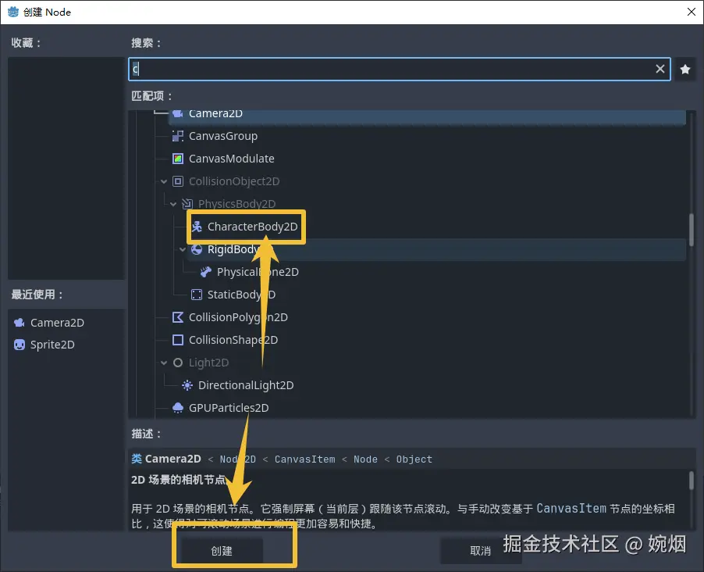Click the Camera2D icon in matches list
The width and height of the screenshot is (704, 572).
pyautogui.click(x=177, y=113)
